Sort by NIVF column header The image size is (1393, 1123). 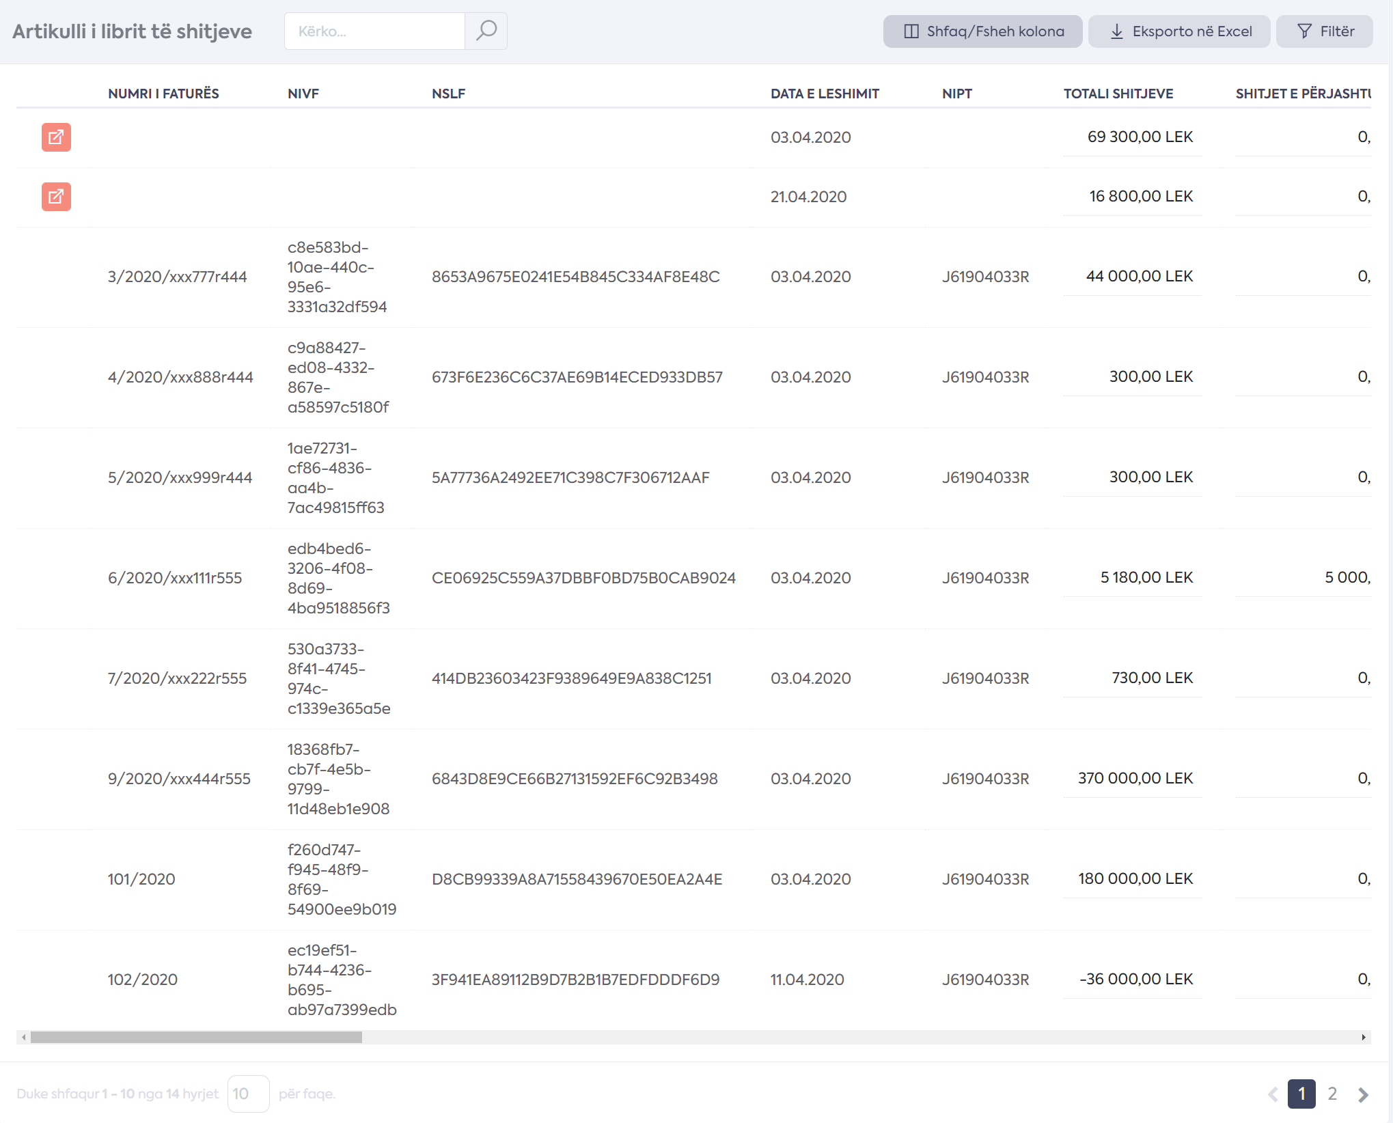(303, 94)
